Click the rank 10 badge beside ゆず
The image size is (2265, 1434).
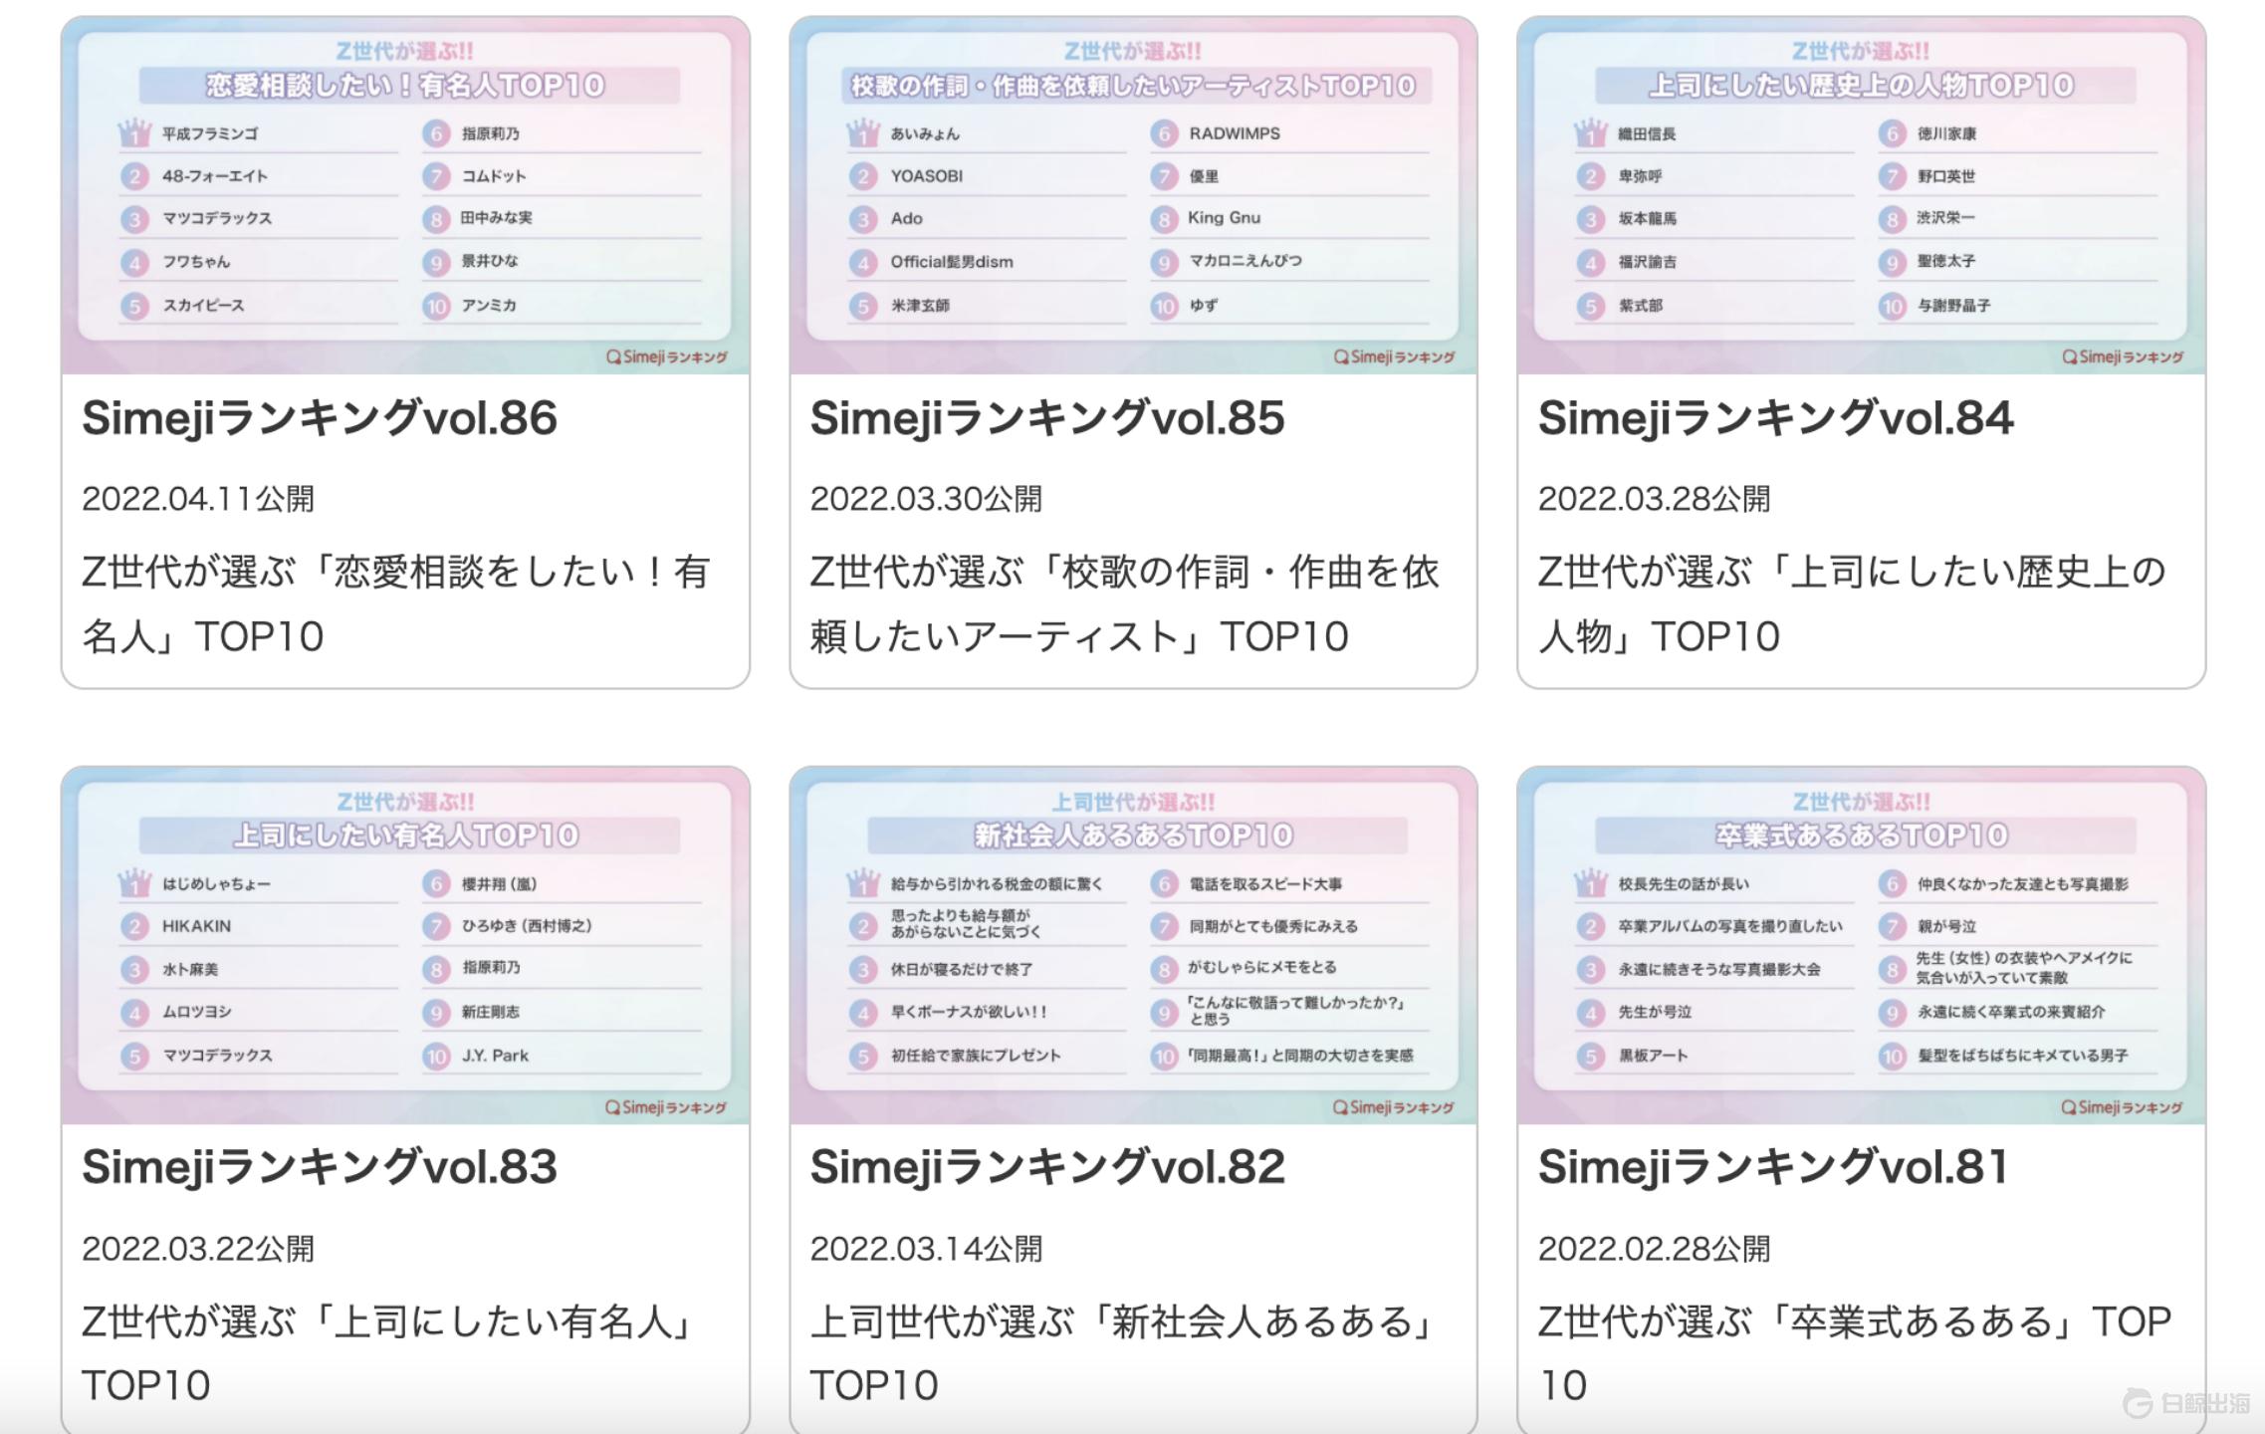pos(1163,307)
